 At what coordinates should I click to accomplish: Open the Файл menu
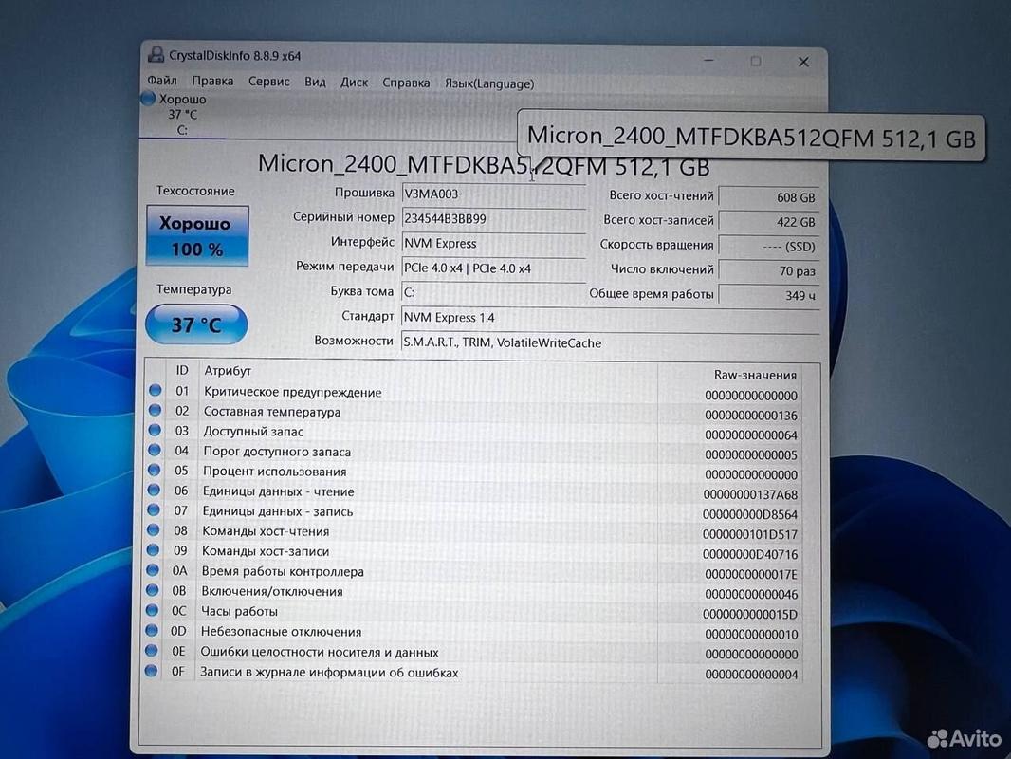(x=162, y=81)
